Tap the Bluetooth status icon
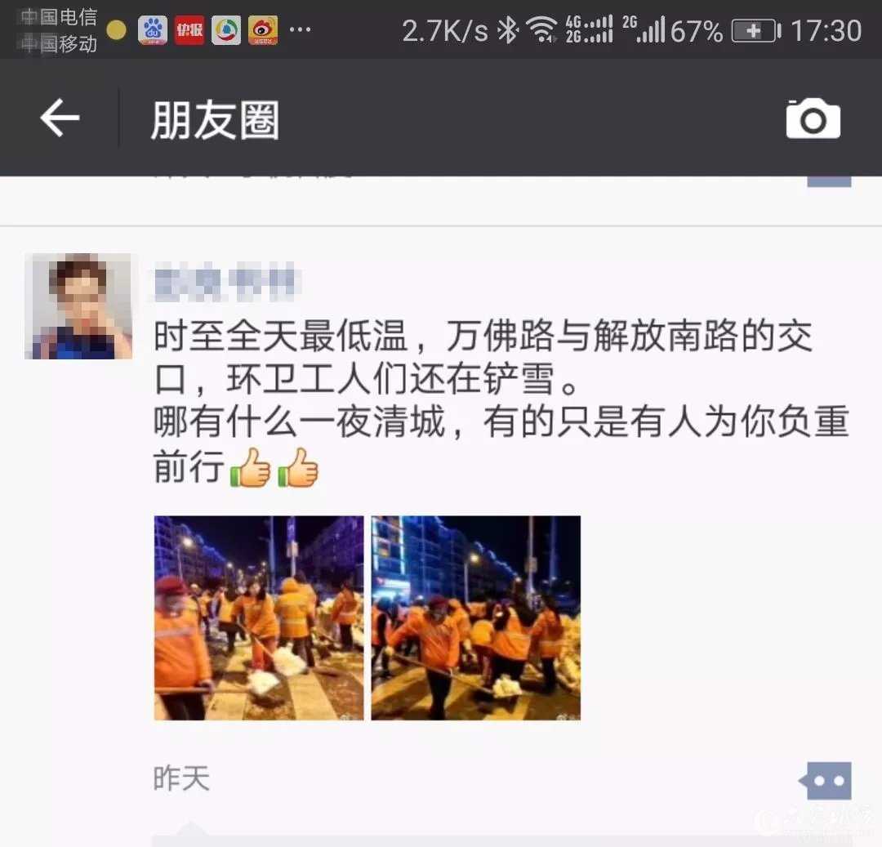Screen dimensions: 882x847 point(508,30)
